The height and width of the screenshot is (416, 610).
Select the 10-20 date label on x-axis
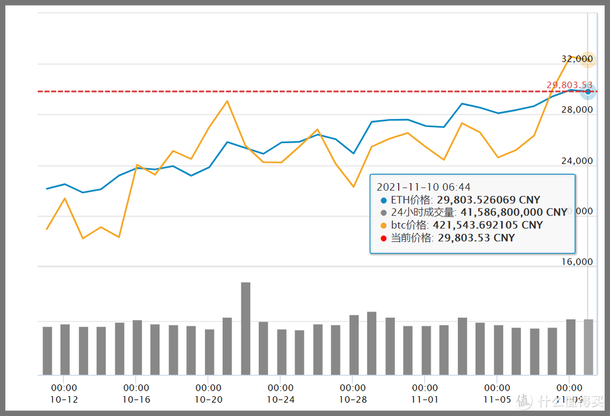(208, 399)
